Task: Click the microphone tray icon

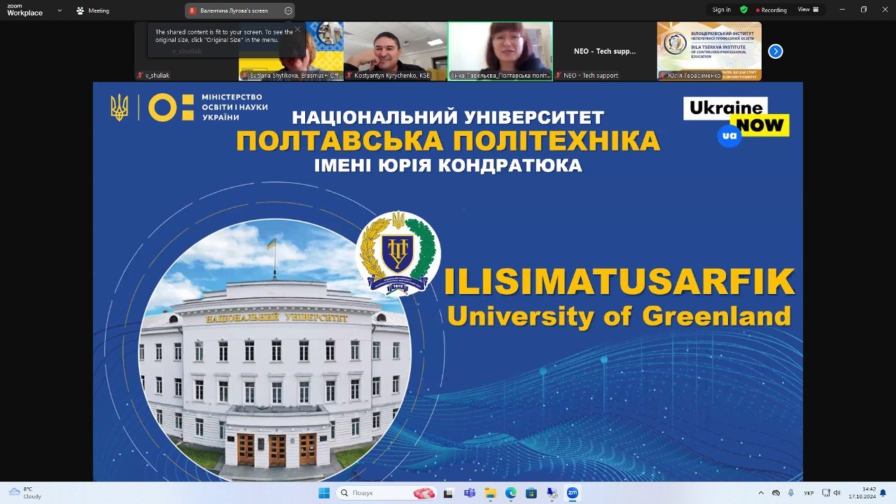Action: 791,493
